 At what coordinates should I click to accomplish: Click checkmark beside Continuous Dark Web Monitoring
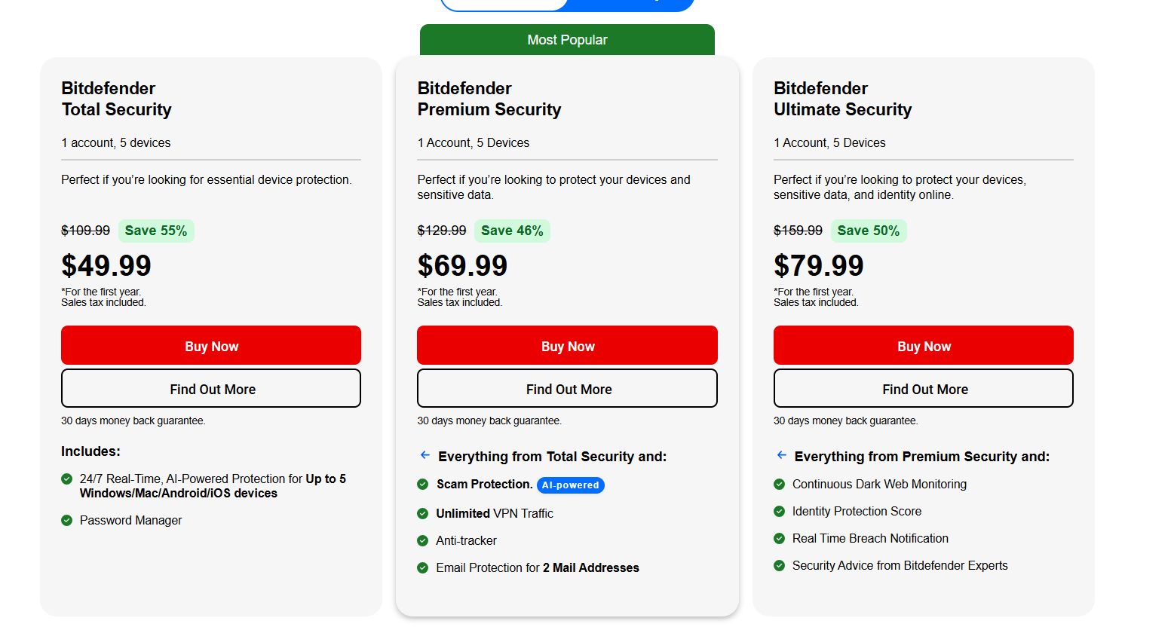click(x=779, y=485)
